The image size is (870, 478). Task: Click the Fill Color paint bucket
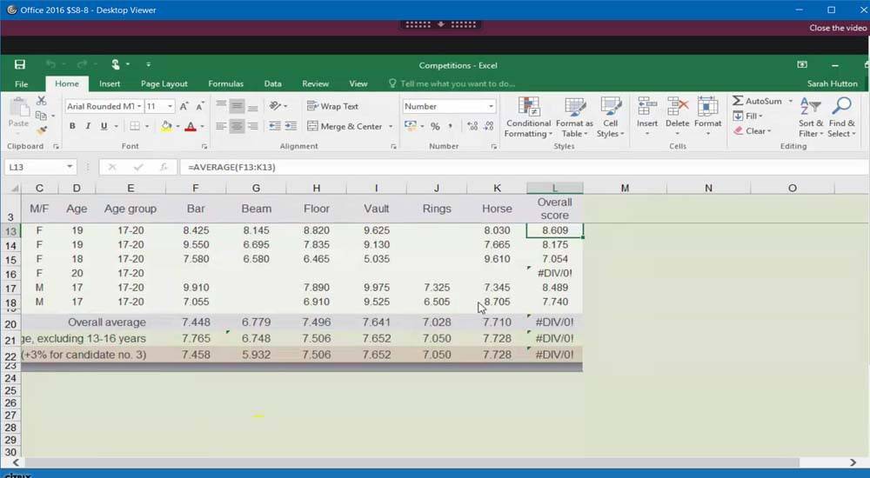click(166, 127)
